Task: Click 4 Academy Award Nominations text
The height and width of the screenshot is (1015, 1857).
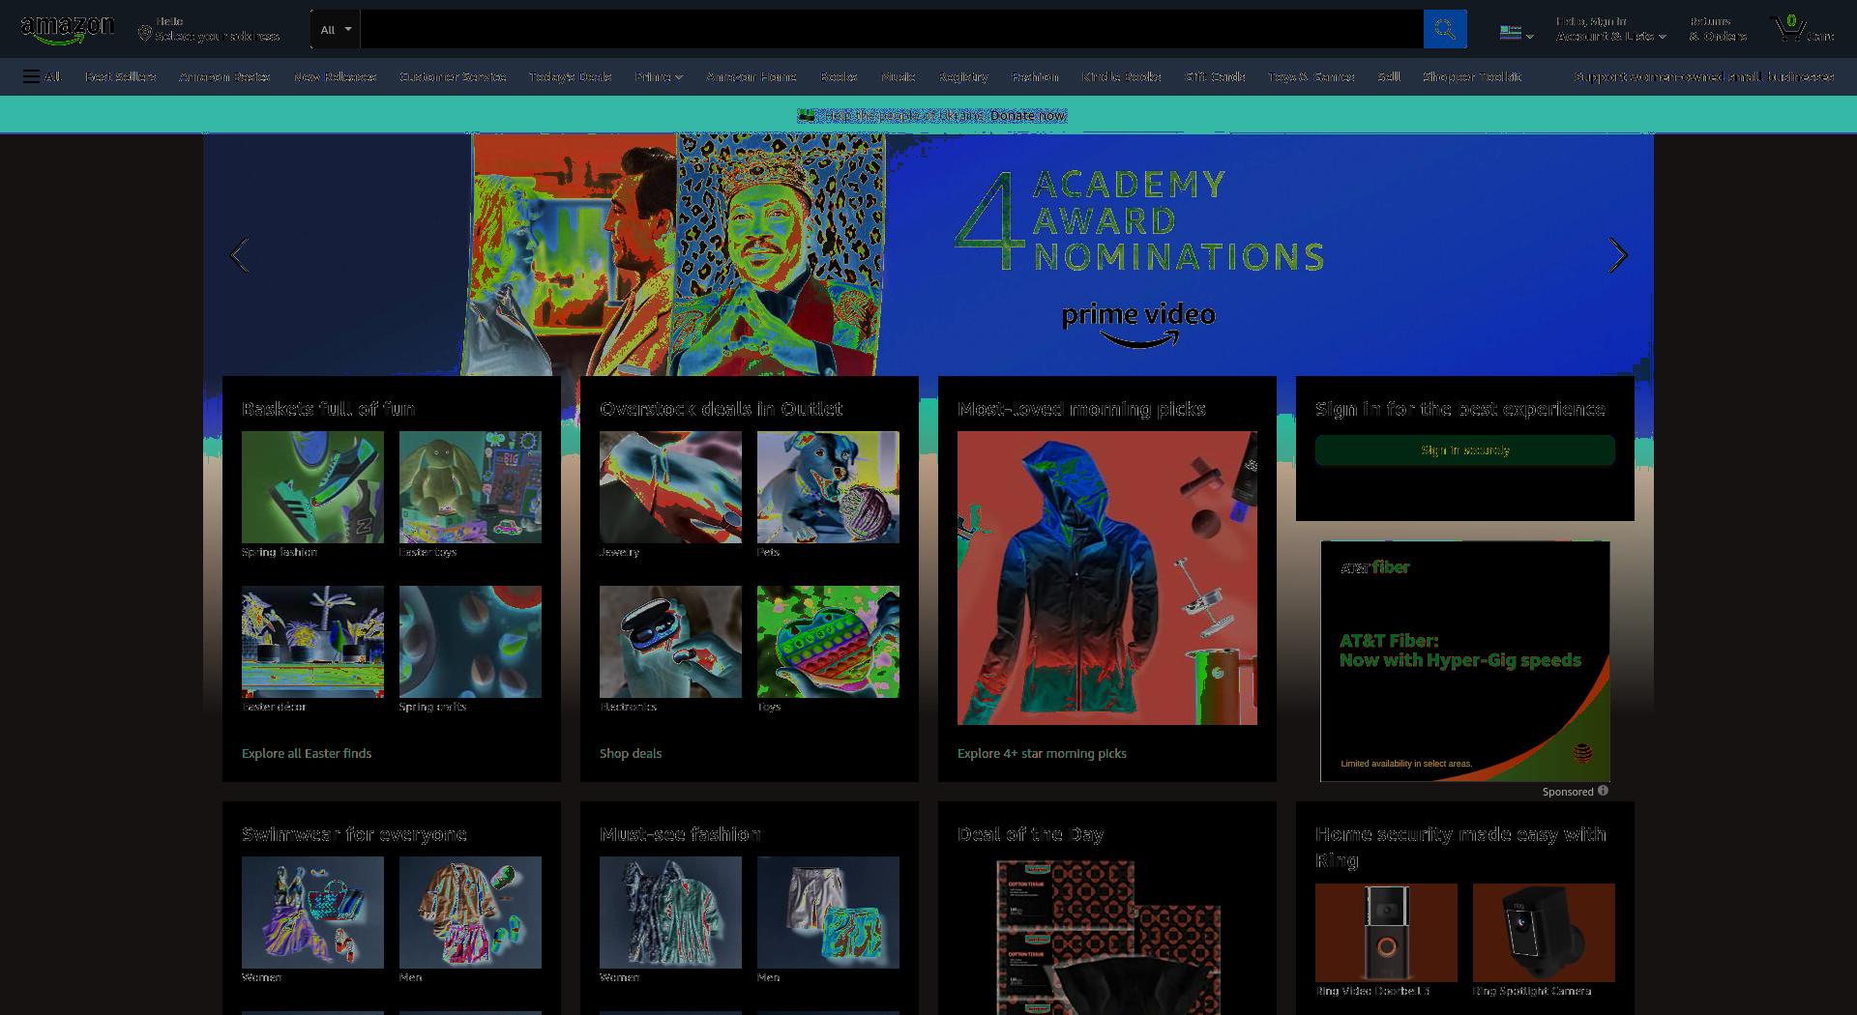Action: (1139, 221)
